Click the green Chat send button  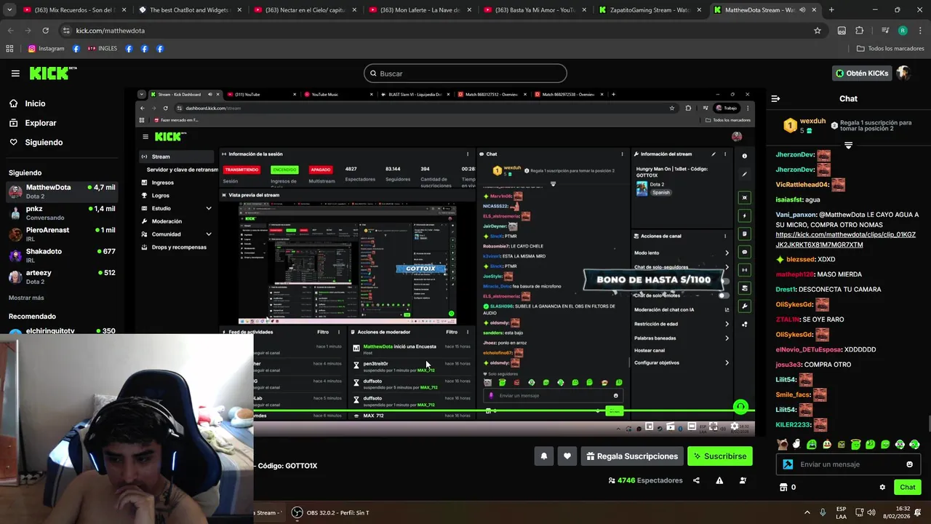pyautogui.click(x=907, y=488)
